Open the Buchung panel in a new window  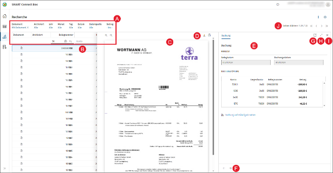tap(315, 35)
